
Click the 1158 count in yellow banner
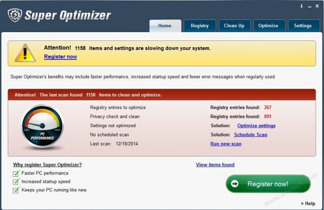coord(80,48)
